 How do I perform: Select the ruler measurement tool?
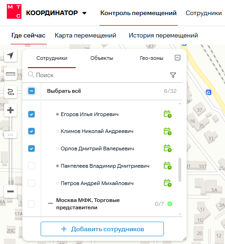point(10,74)
